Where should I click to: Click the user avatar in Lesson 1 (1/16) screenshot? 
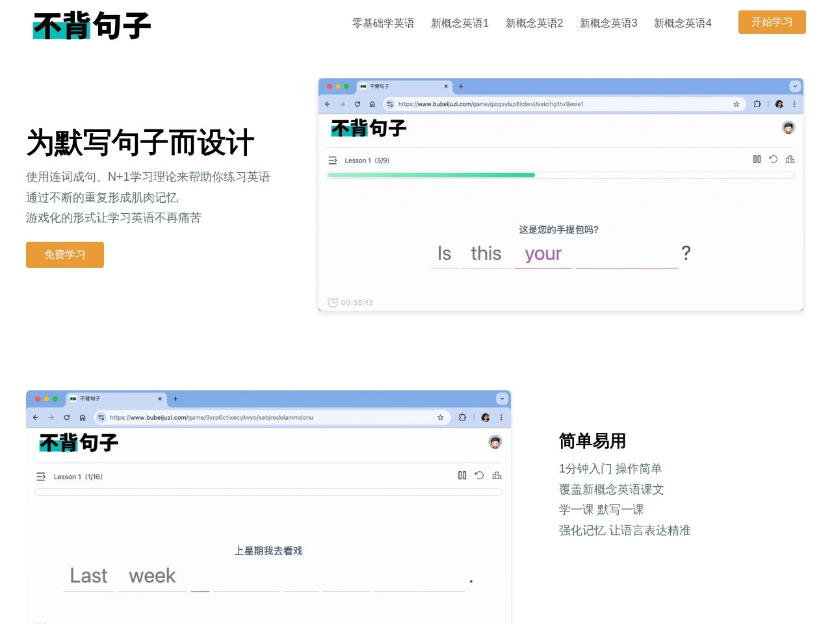tap(495, 442)
